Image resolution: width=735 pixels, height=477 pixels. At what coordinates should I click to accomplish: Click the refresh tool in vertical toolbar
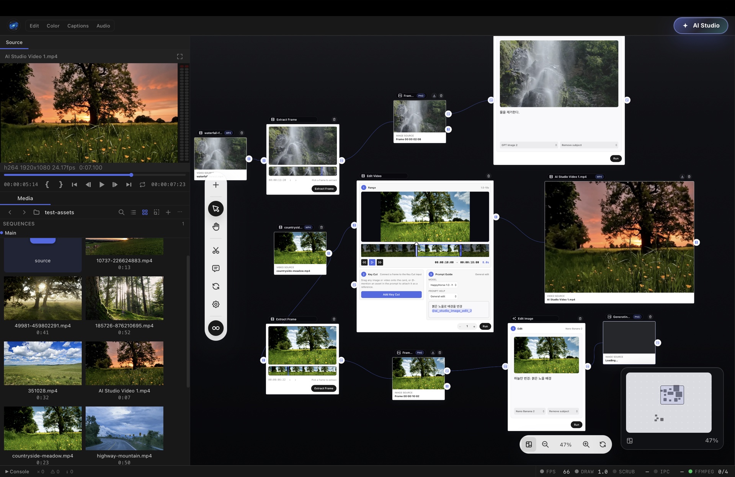coord(216,287)
